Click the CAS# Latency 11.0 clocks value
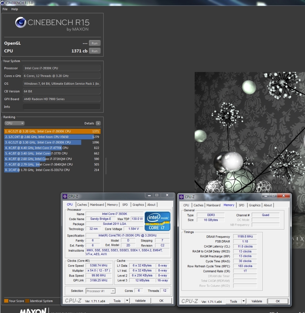305x313 pixels. [245, 247]
